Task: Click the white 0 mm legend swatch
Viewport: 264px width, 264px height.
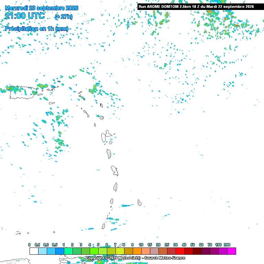Action: 34,251
